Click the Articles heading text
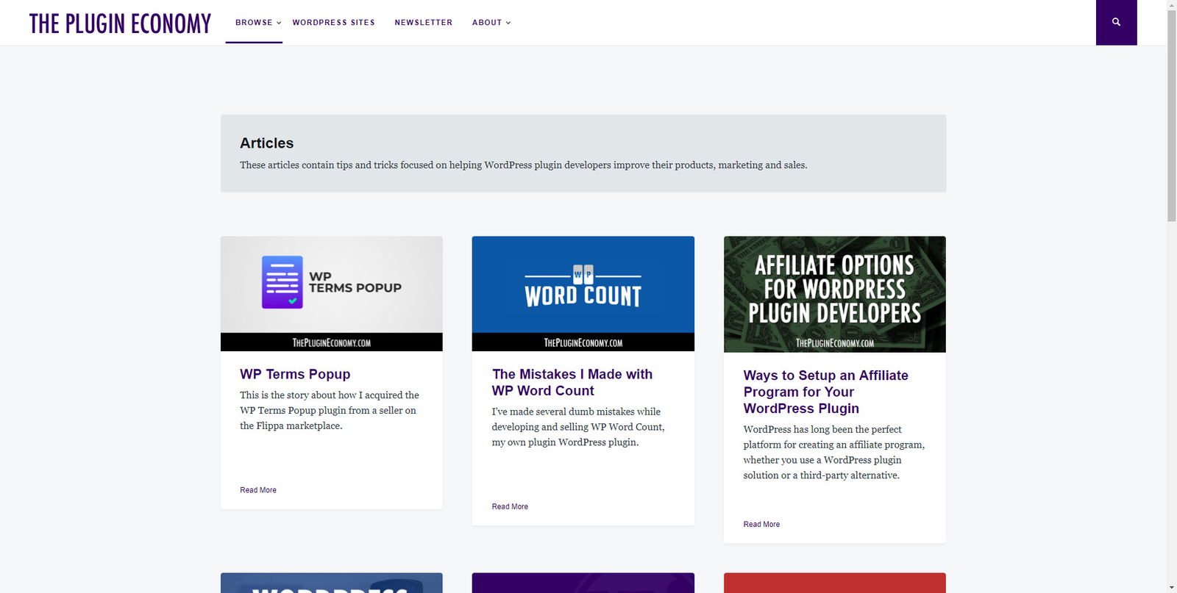Viewport: 1177px width, 593px height. (x=266, y=143)
